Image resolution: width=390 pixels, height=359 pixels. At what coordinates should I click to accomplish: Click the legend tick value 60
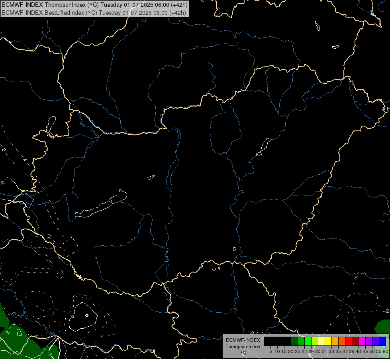(x=386, y=351)
